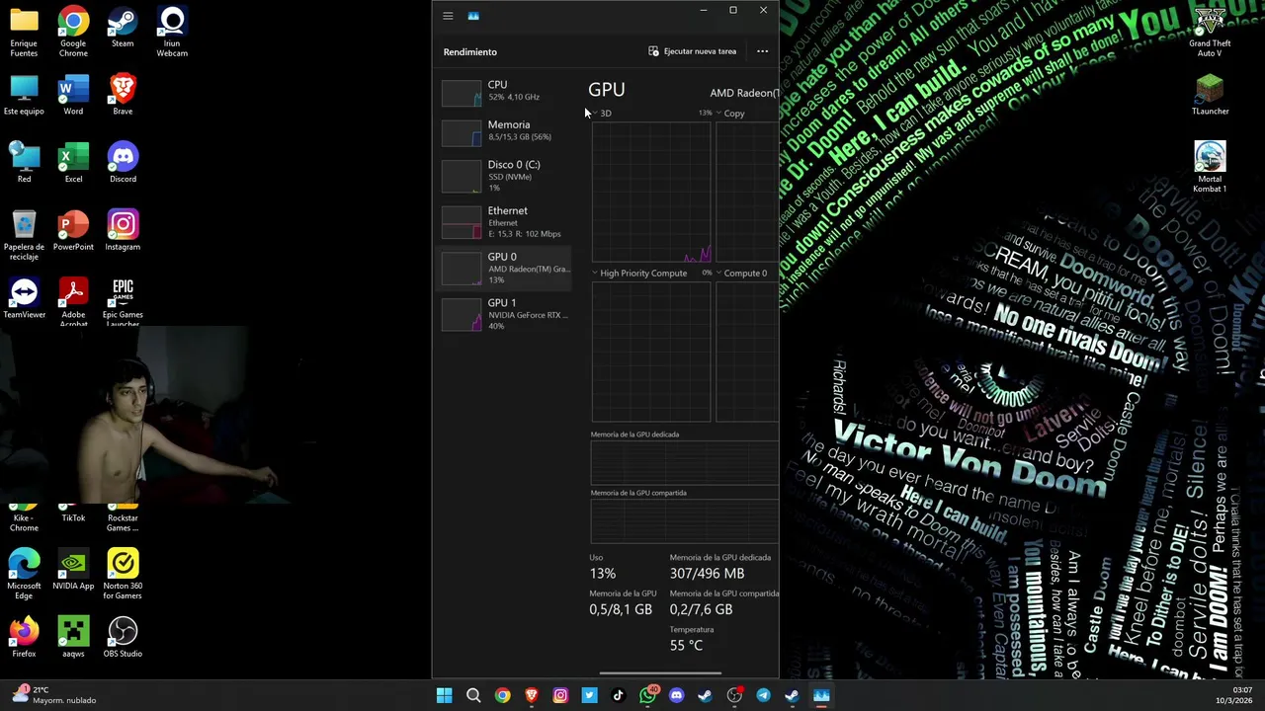Open NVIDIA App desktop shortcut
Viewport: 1265px width, 711px height.
[x=73, y=570]
